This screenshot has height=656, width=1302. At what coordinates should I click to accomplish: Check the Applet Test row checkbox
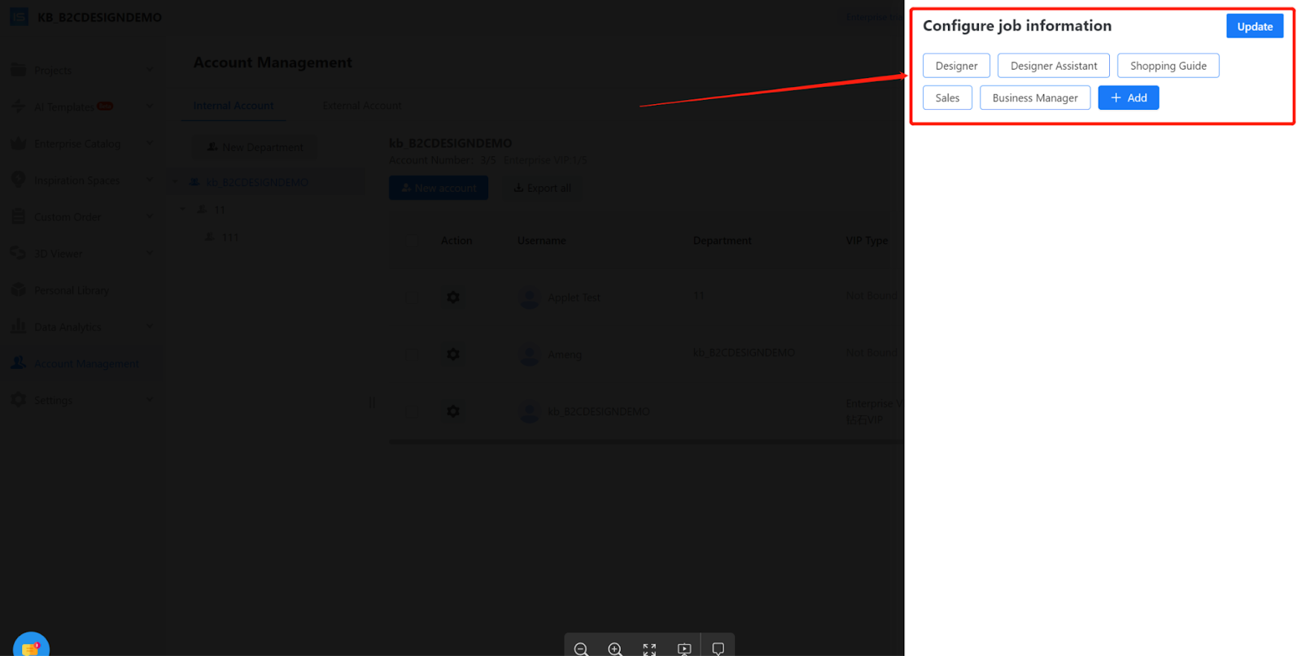[x=410, y=298]
